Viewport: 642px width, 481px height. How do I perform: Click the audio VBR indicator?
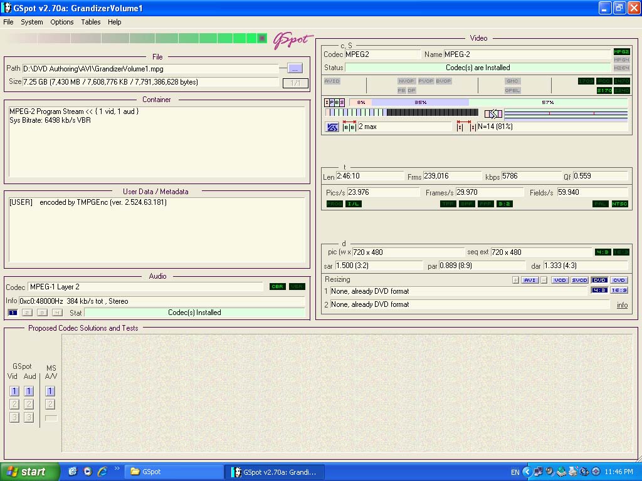click(x=297, y=286)
